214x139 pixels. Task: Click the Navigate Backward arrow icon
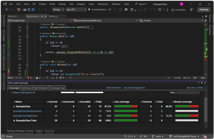tap(6, 9)
